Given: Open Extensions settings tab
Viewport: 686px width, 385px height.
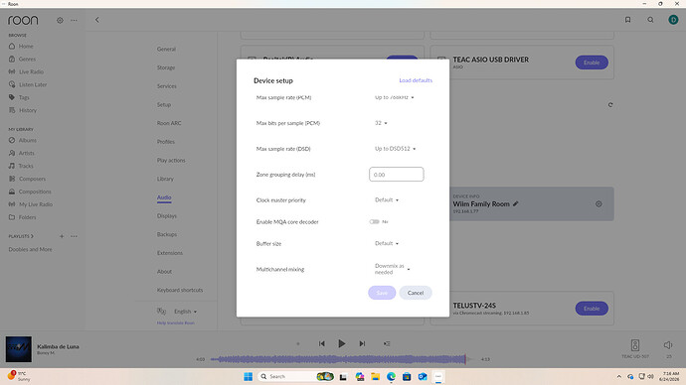Looking at the screenshot, I should pyautogui.click(x=170, y=253).
